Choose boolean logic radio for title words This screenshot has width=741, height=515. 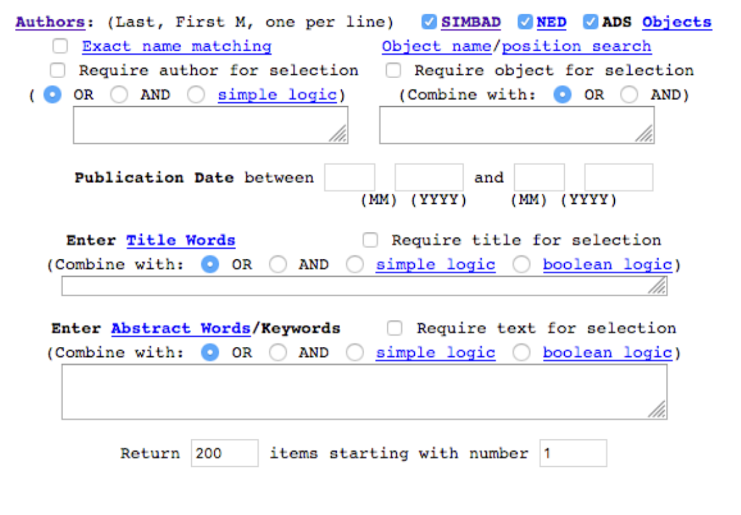coord(522,265)
